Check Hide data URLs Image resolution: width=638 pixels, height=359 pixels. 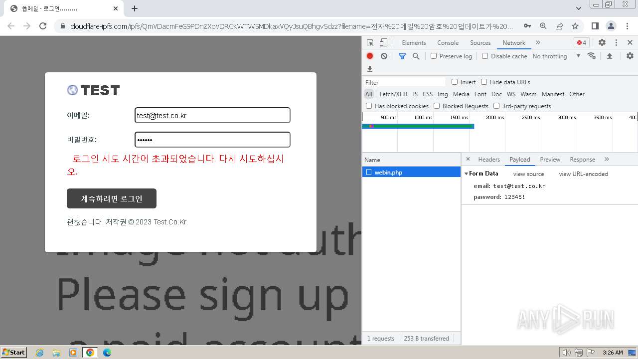[484, 82]
